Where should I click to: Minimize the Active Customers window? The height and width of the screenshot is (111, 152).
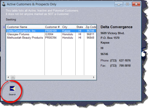coord(119,4)
